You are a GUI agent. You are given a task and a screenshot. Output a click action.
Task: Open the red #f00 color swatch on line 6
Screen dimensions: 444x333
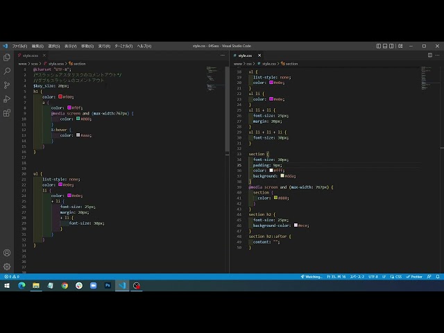[60, 96]
